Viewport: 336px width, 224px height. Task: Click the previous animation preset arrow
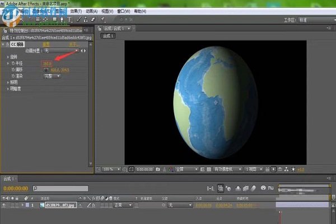point(82,50)
